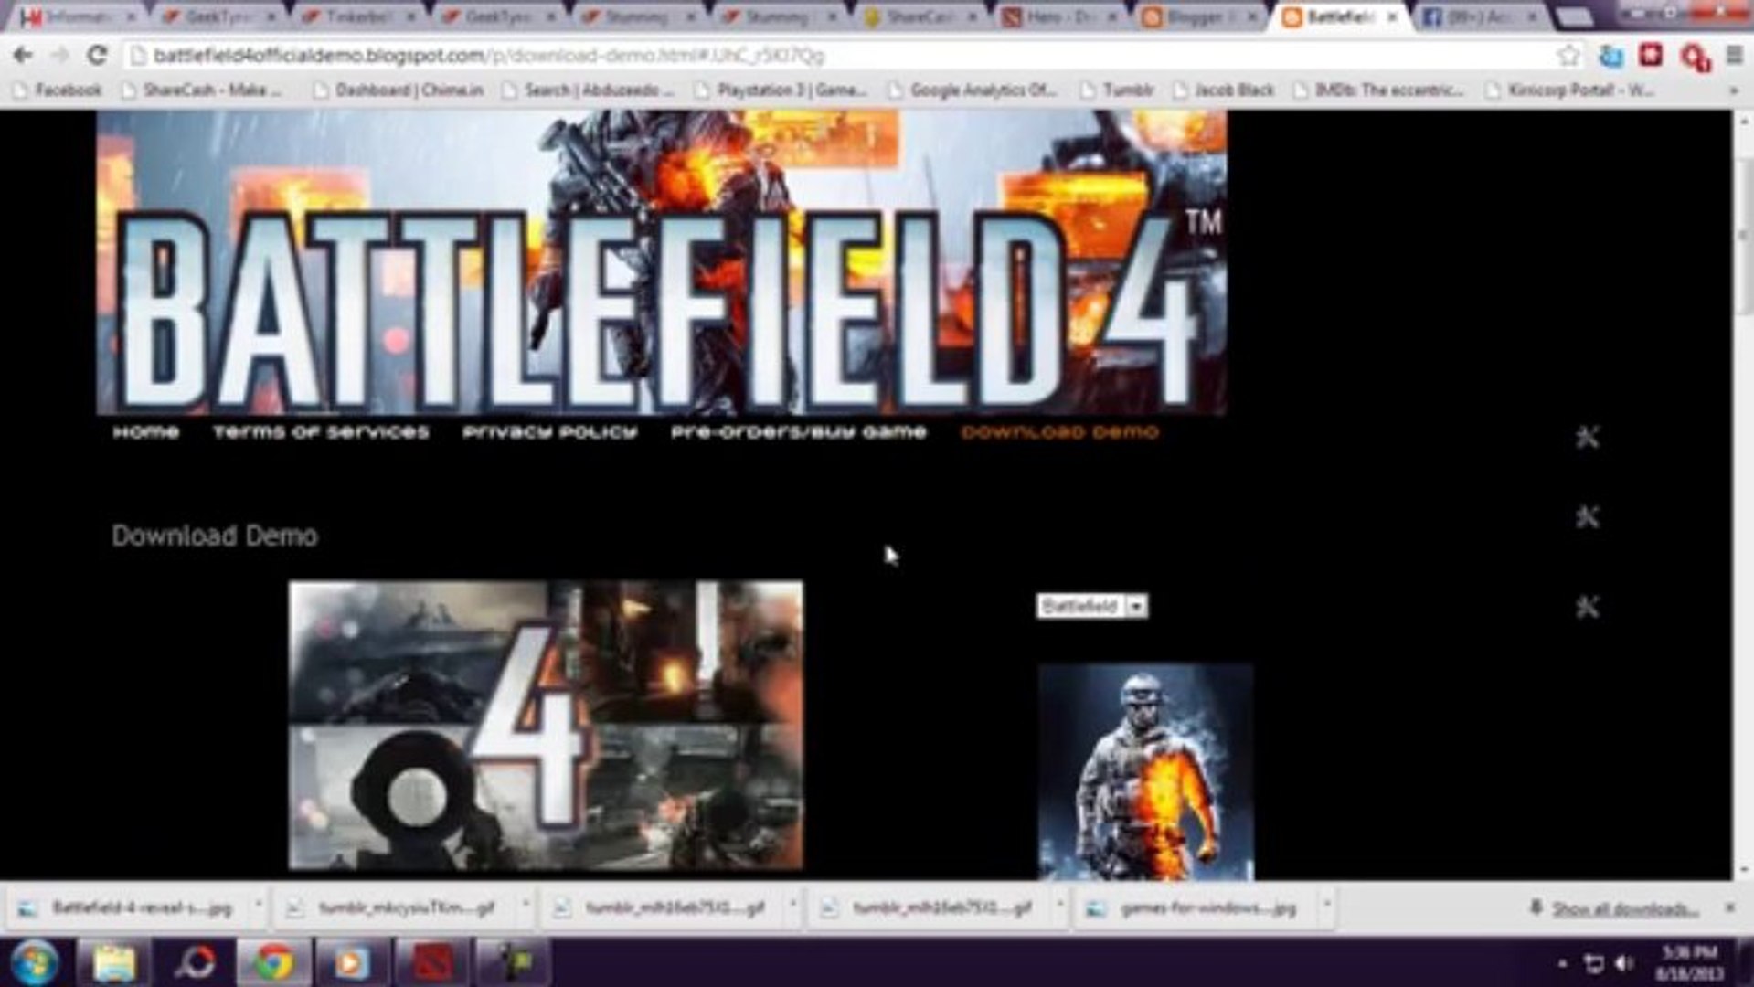Screen dimensions: 1754x987
Task: Open the Windows Start menu
Action: [x=34, y=962]
